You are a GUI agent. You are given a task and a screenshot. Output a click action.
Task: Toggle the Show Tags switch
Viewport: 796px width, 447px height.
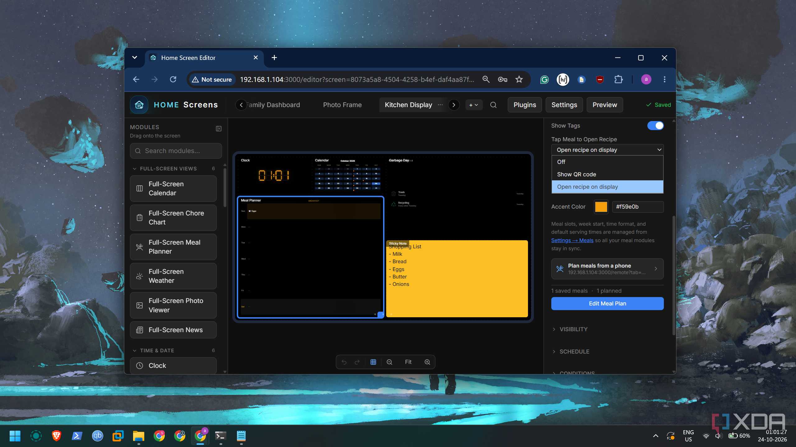click(655, 126)
